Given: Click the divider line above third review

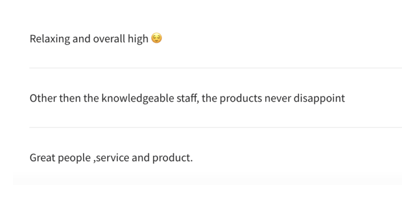Looking at the screenshot, I should tap(216, 127).
